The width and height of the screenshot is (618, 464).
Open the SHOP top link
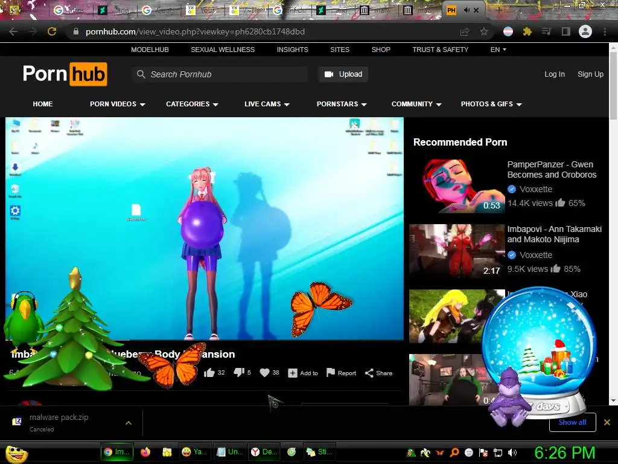coord(381,50)
